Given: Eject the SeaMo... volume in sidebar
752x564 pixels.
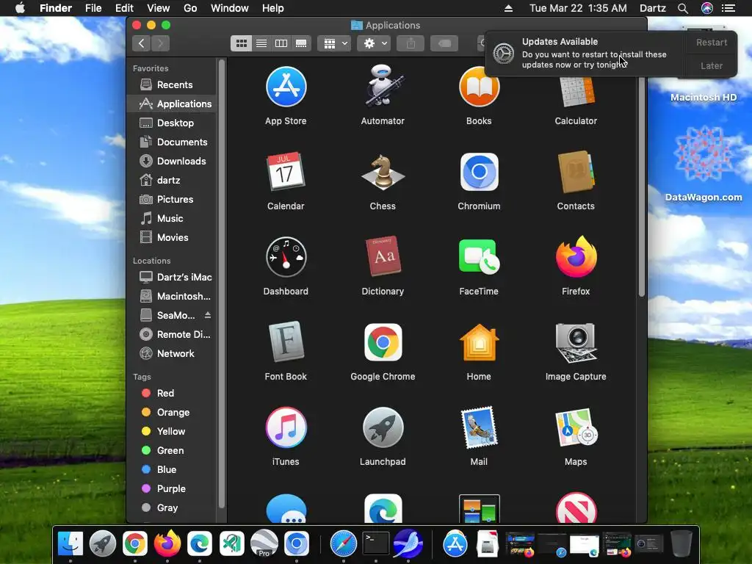Looking at the screenshot, I should [208, 315].
